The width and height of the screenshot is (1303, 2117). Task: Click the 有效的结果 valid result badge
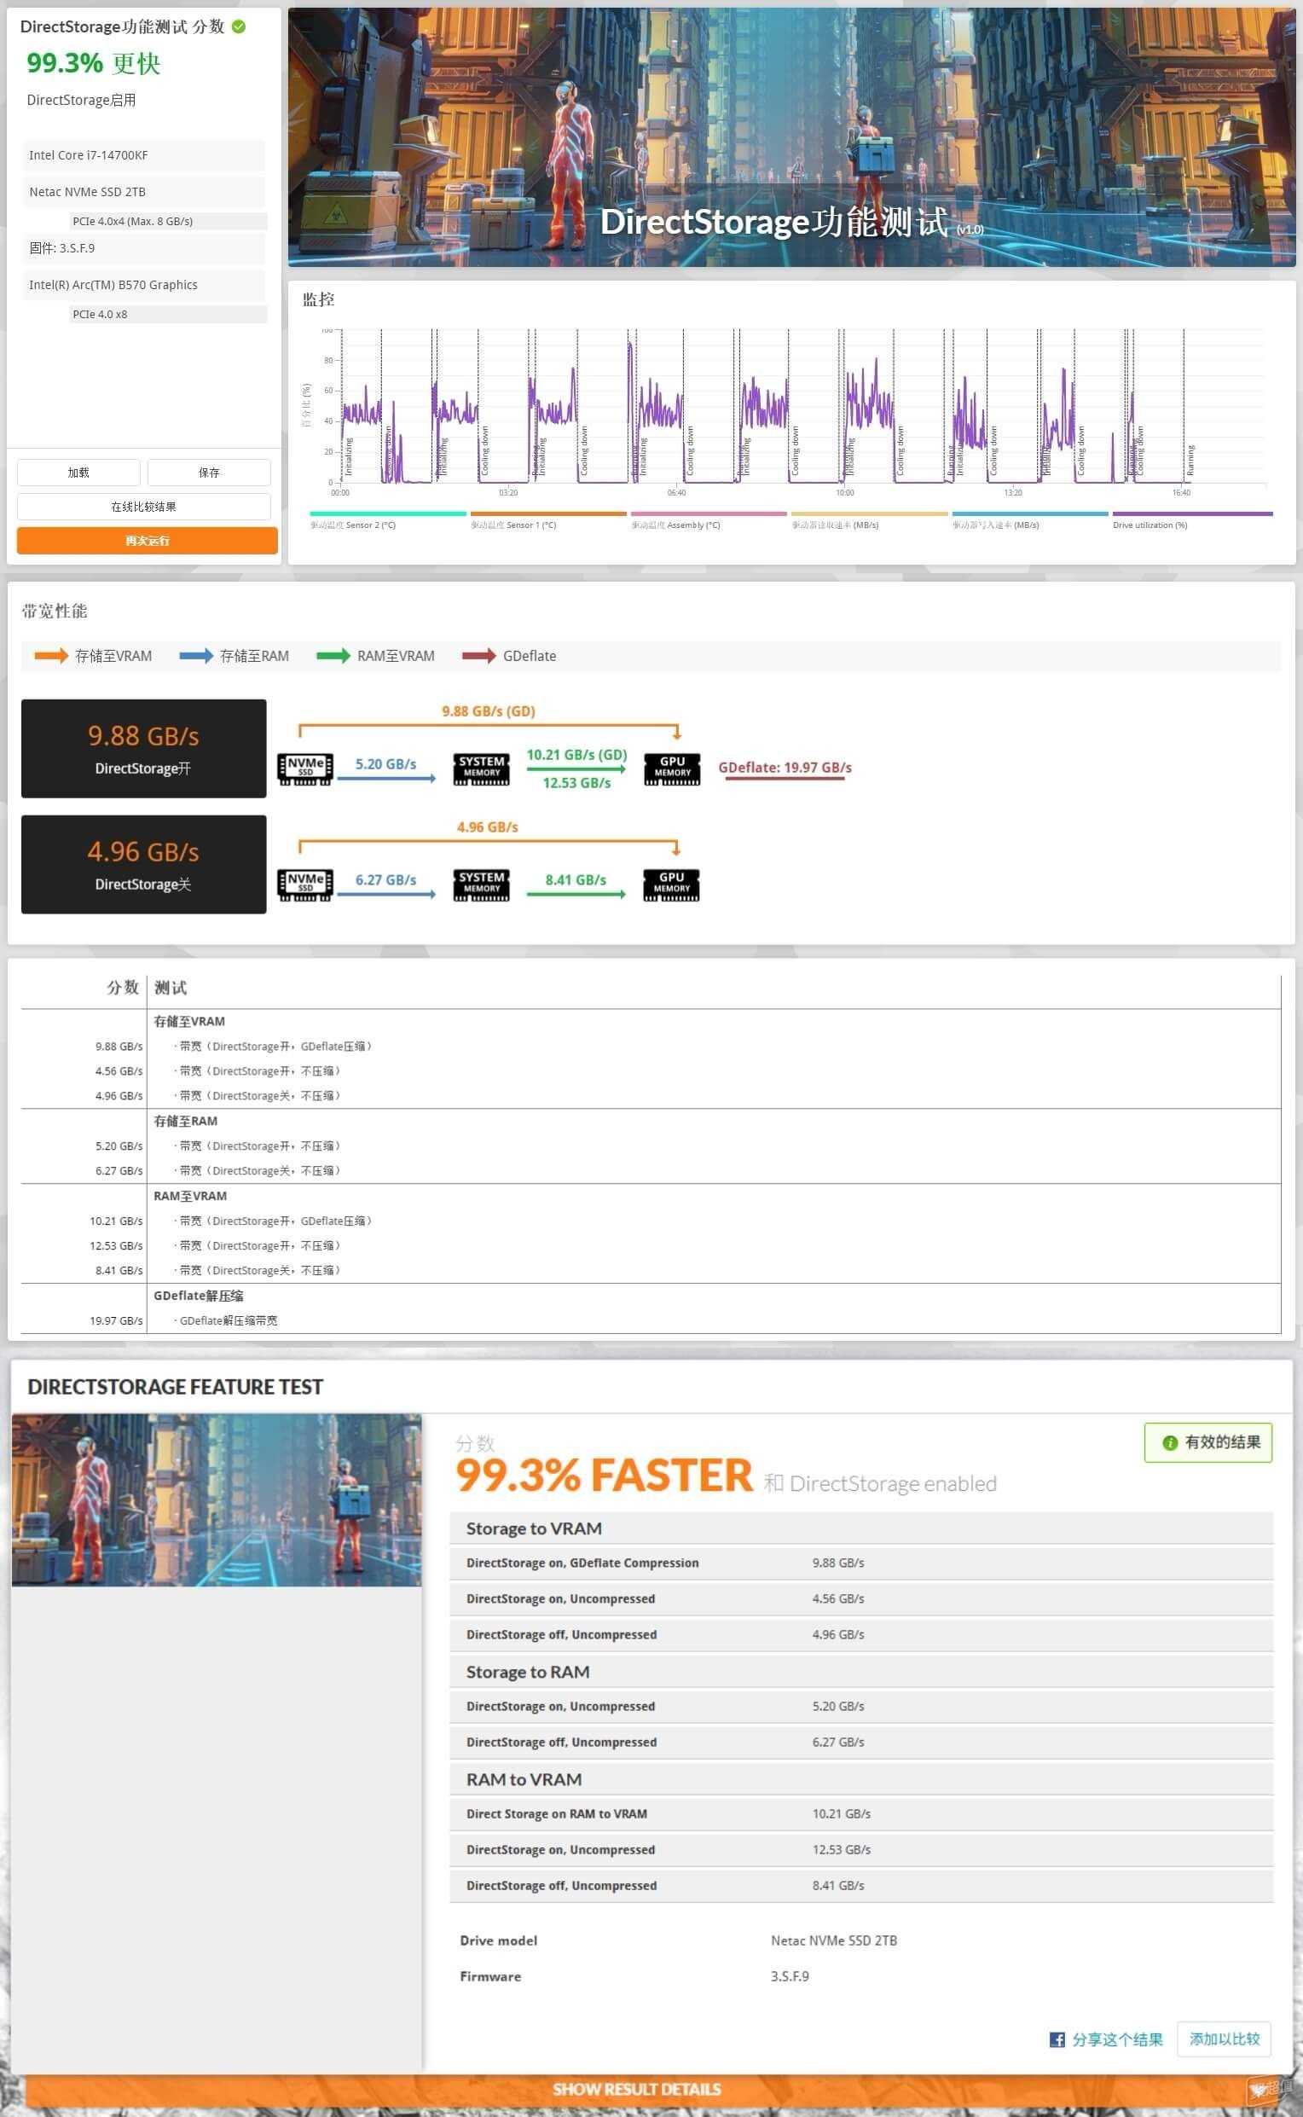[x=1208, y=1442]
